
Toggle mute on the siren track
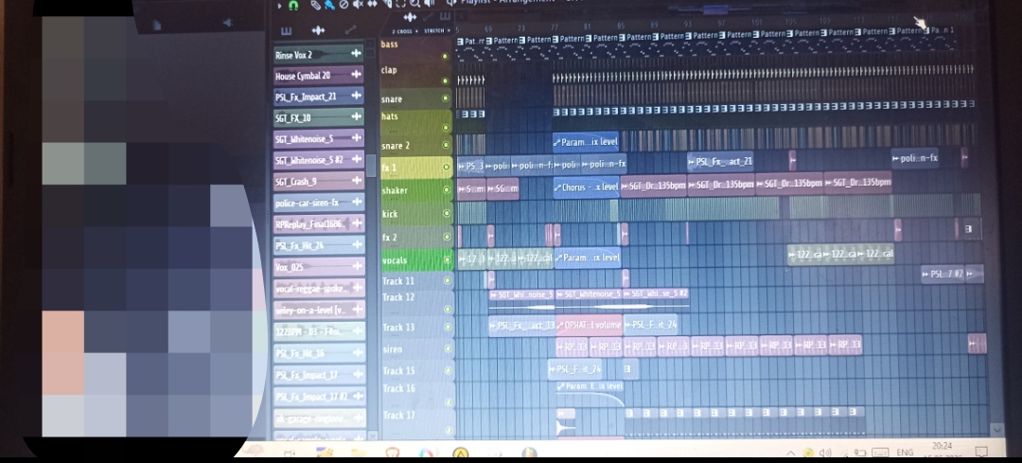click(447, 349)
